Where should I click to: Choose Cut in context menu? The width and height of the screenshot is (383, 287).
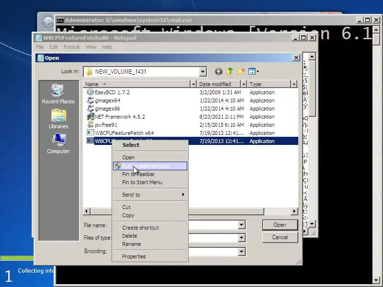click(x=150, y=207)
